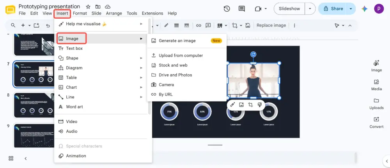
Task: Open the Share options dropdown arrow
Action: [351, 9]
